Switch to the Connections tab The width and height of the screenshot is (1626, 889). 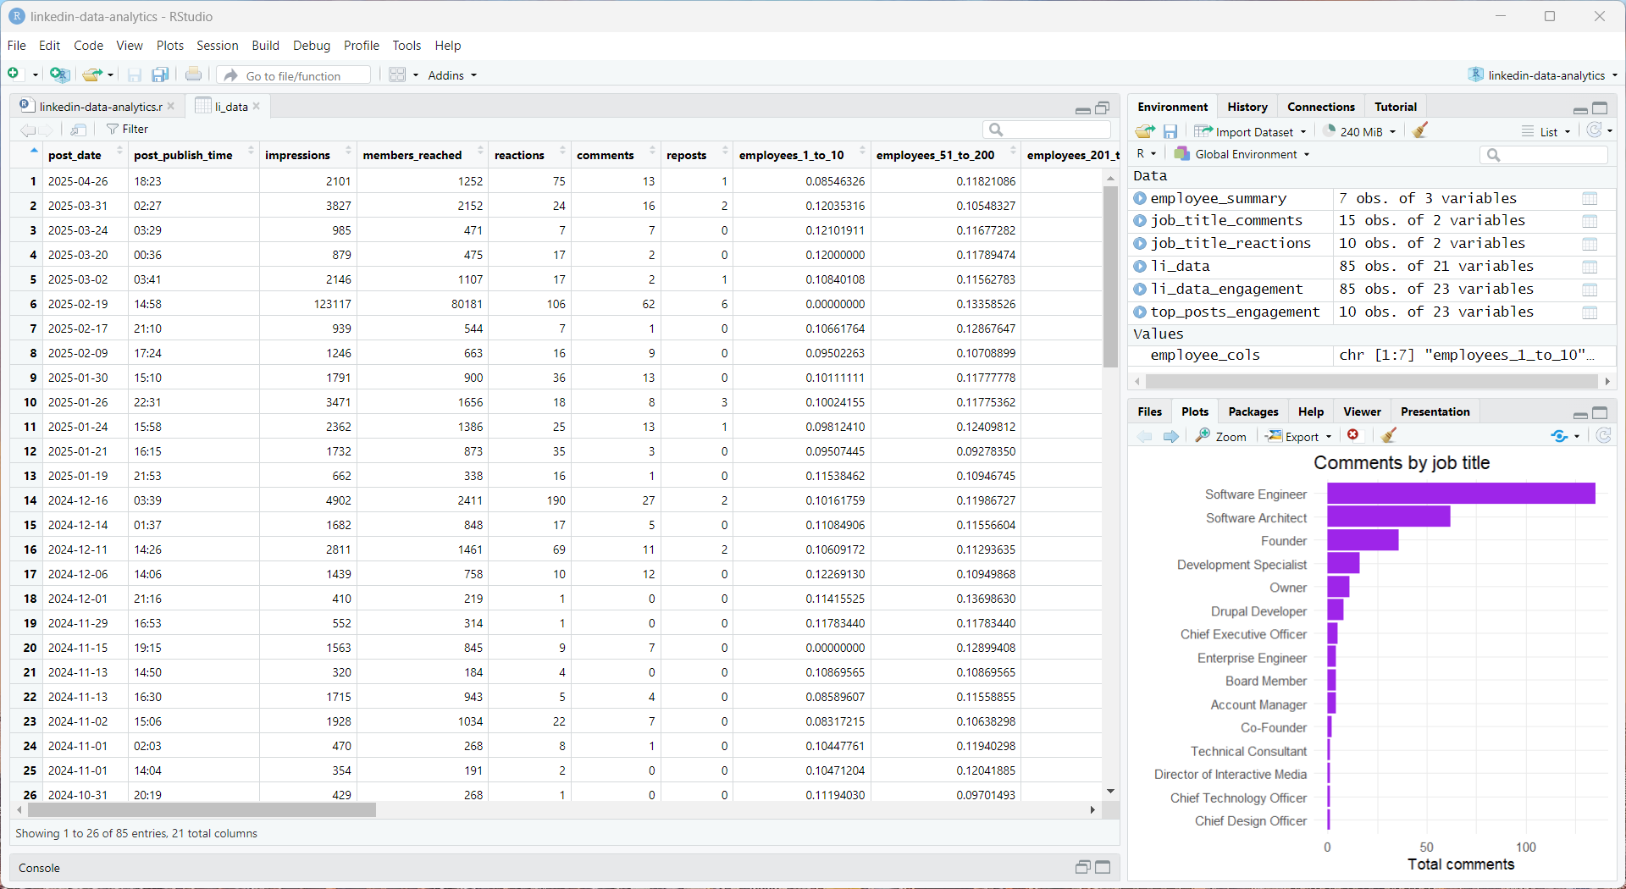click(x=1320, y=107)
